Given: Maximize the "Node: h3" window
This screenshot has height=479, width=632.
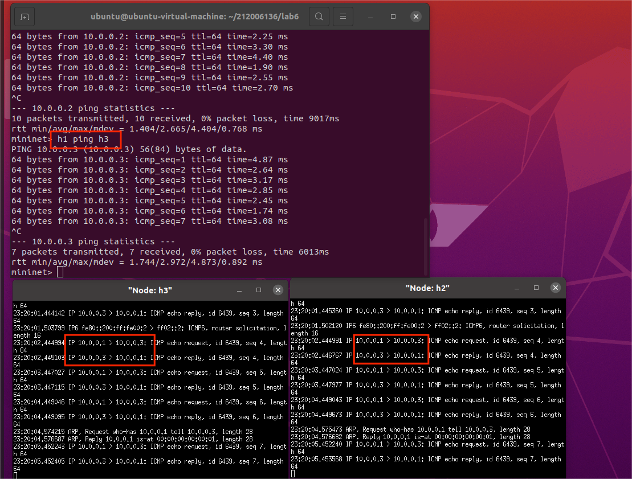Looking at the screenshot, I should click(x=259, y=290).
